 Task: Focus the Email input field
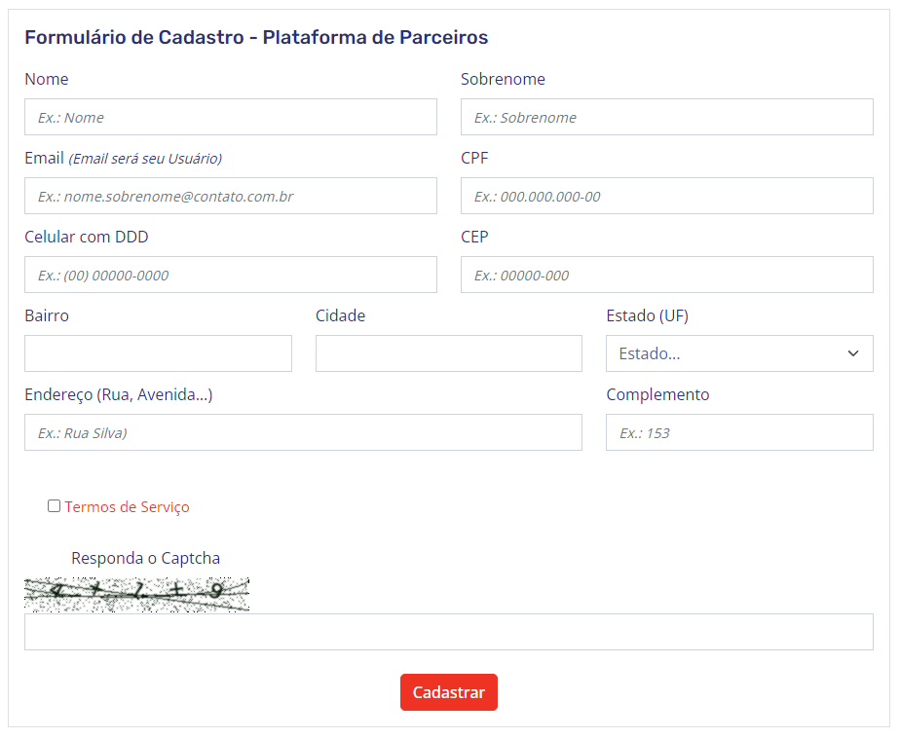[230, 196]
